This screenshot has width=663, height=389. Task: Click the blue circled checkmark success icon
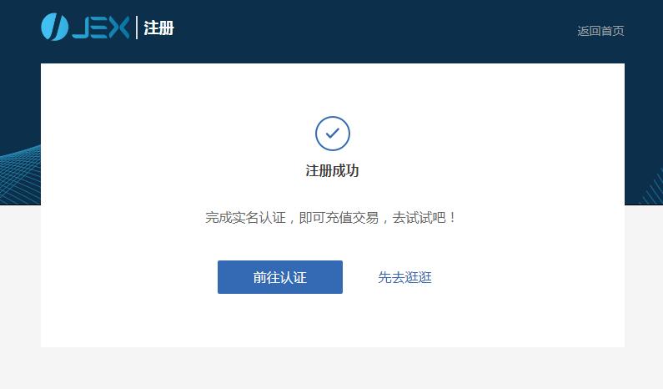pos(333,134)
